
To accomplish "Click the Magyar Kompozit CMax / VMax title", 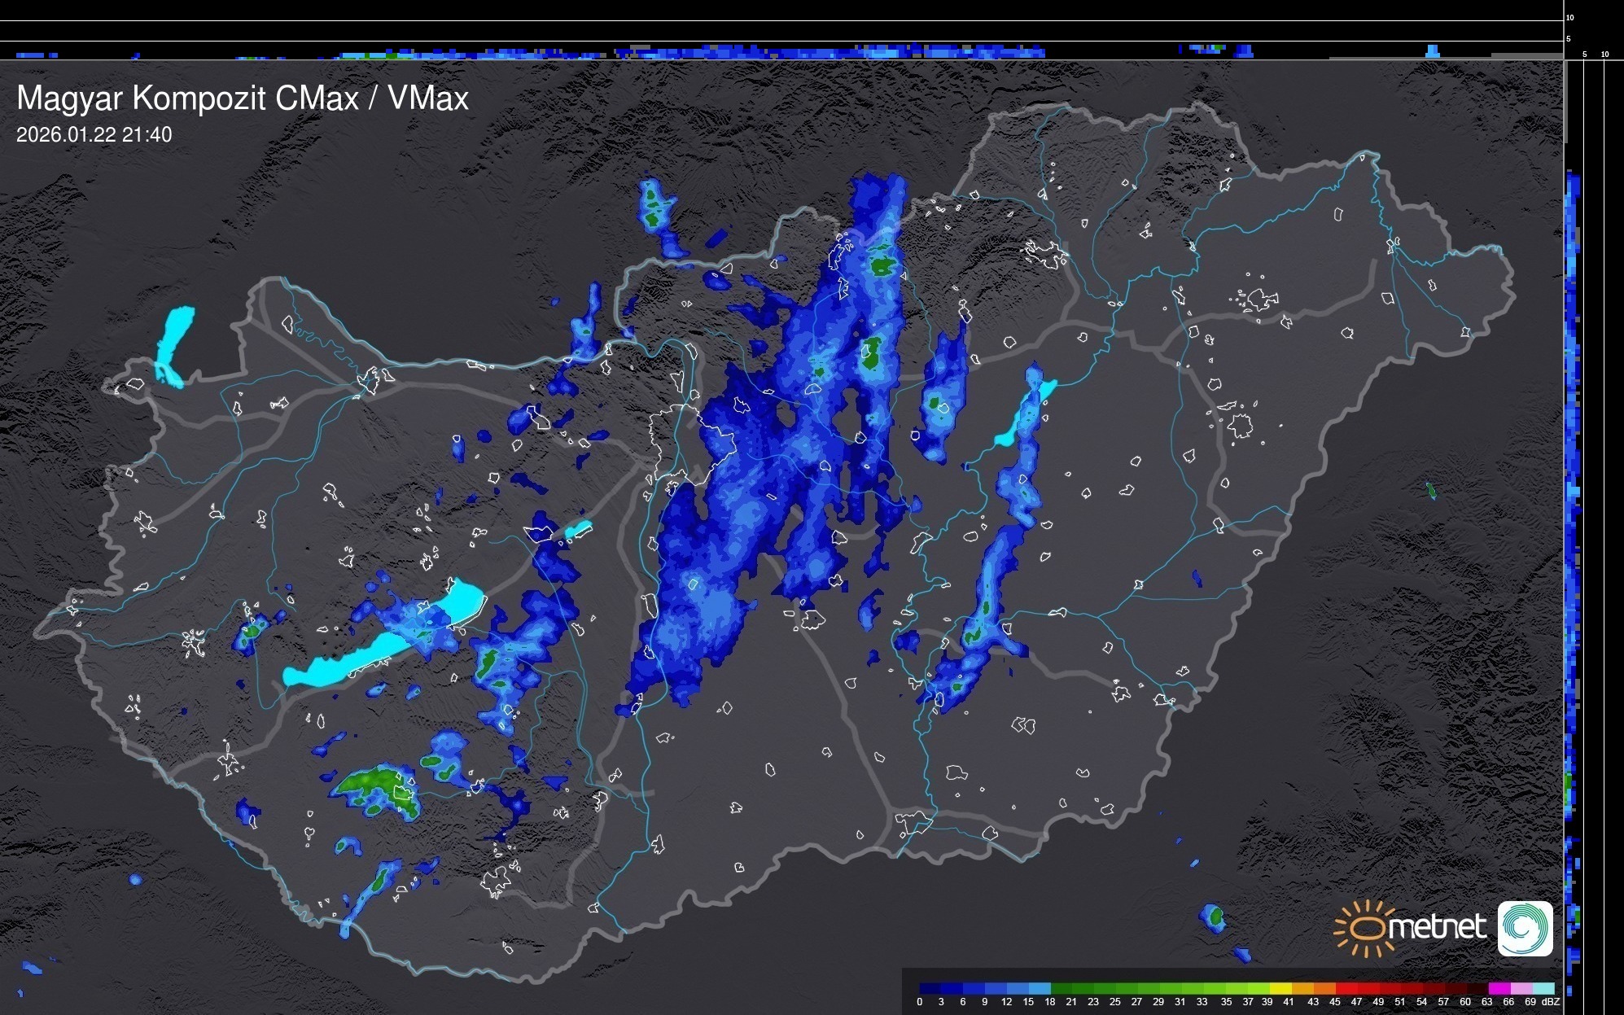I will [243, 98].
